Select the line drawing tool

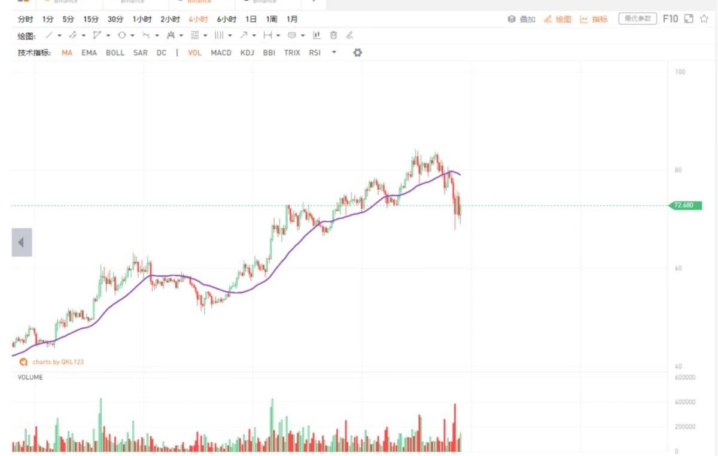pyautogui.click(x=50, y=36)
